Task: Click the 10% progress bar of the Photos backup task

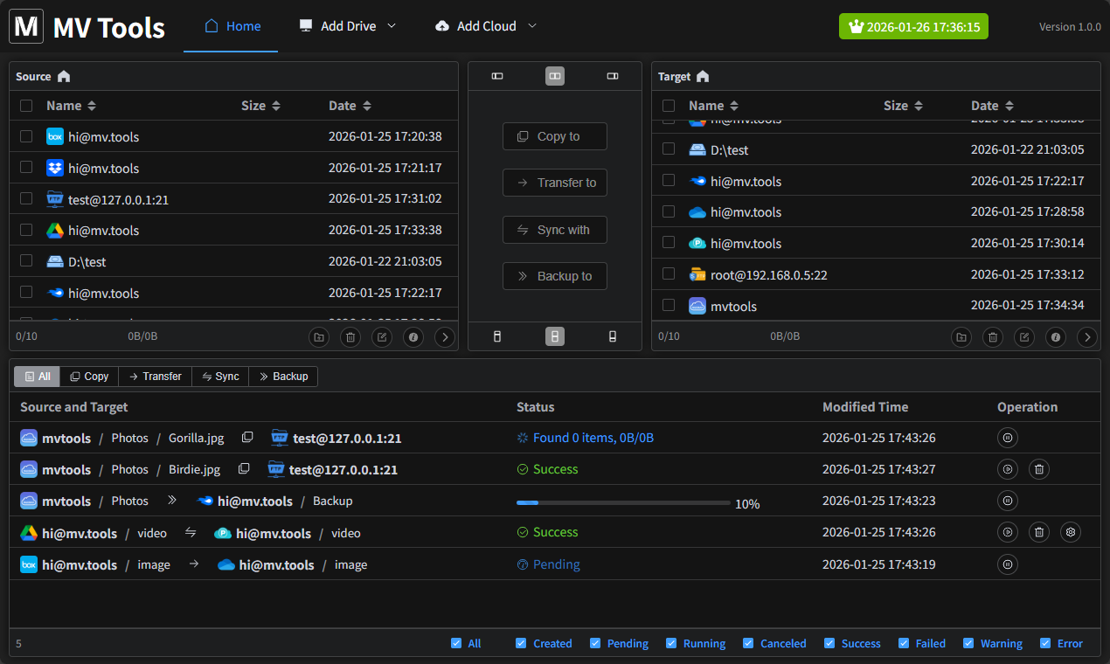Action: [622, 502]
